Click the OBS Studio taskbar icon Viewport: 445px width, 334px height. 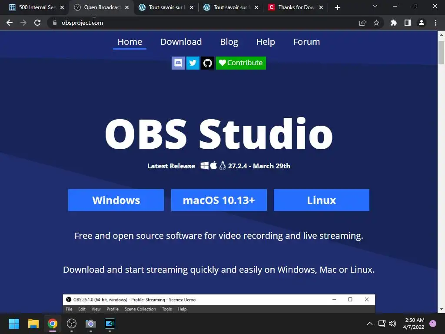click(x=72, y=324)
